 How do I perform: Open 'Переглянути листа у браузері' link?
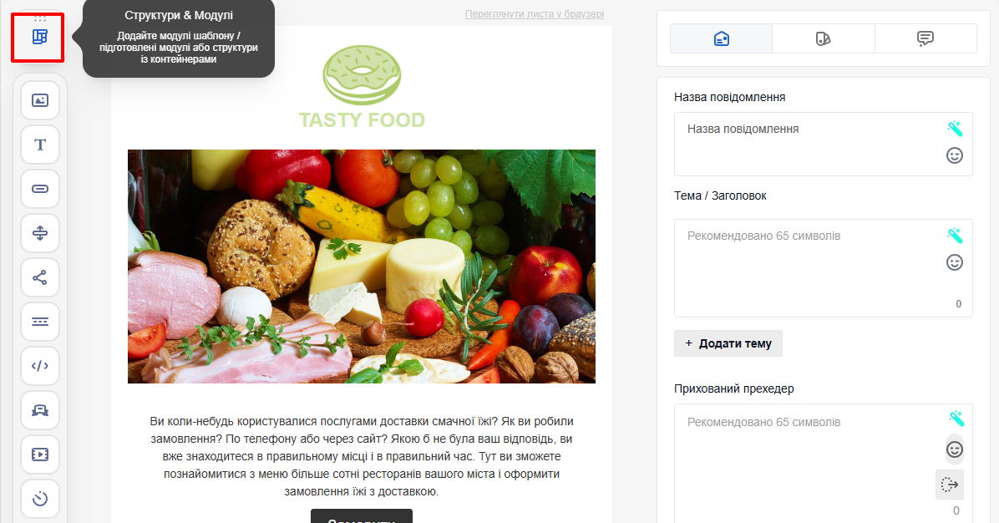[x=535, y=14]
